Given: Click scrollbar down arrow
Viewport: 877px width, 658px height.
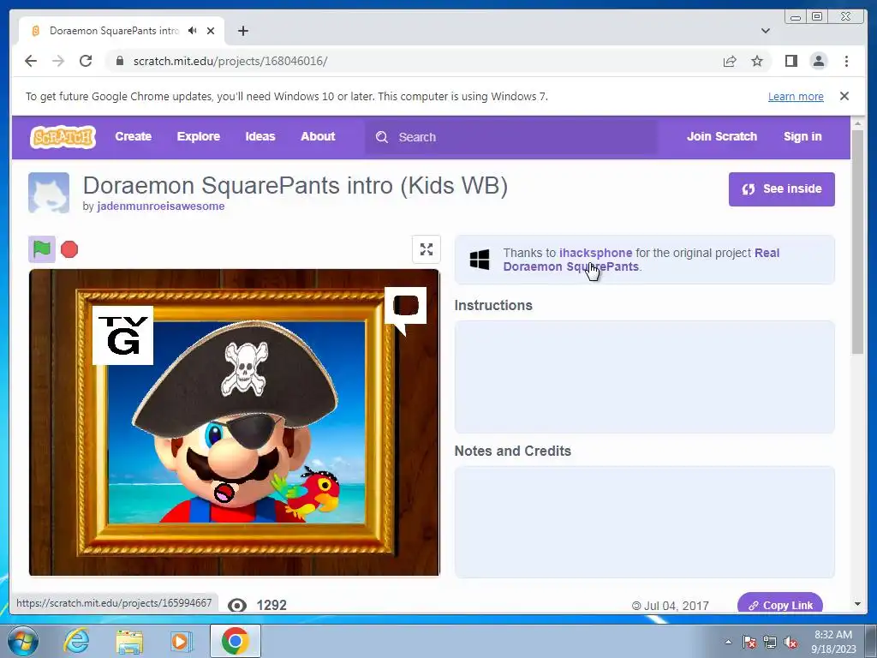Looking at the screenshot, I should pos(857,604).
